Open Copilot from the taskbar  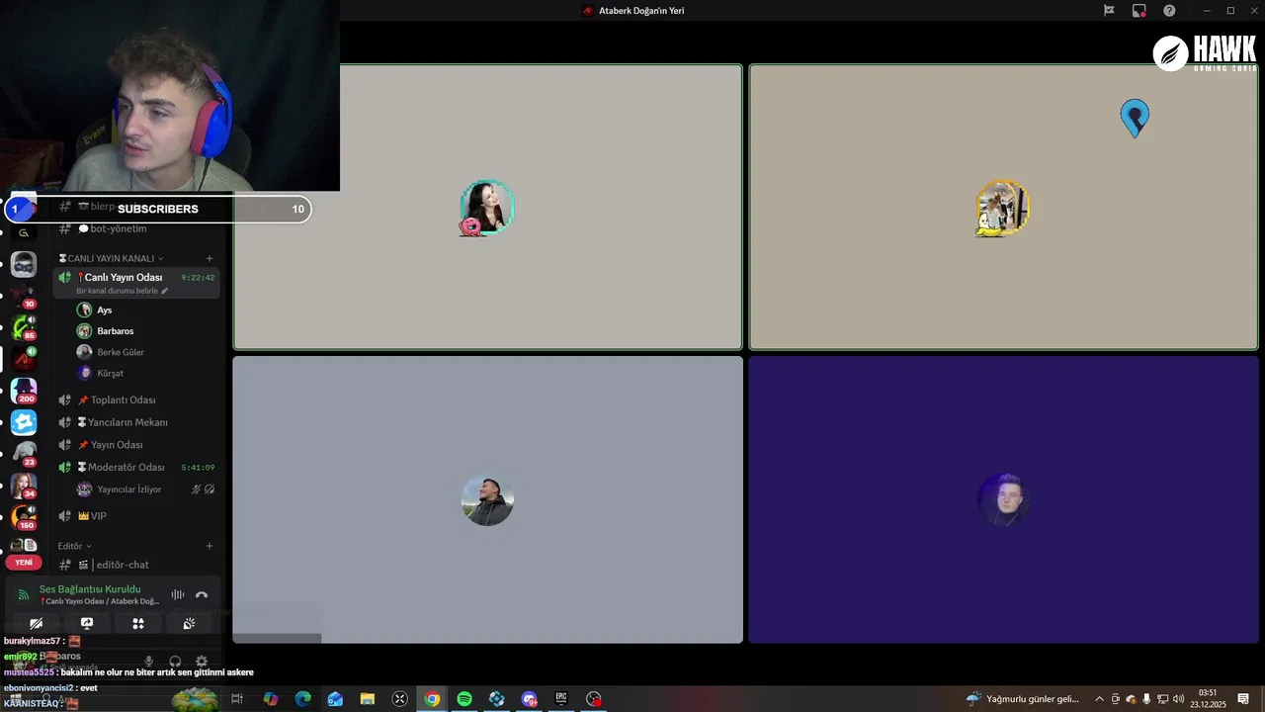pyautogui.click(x=271, y=699)
